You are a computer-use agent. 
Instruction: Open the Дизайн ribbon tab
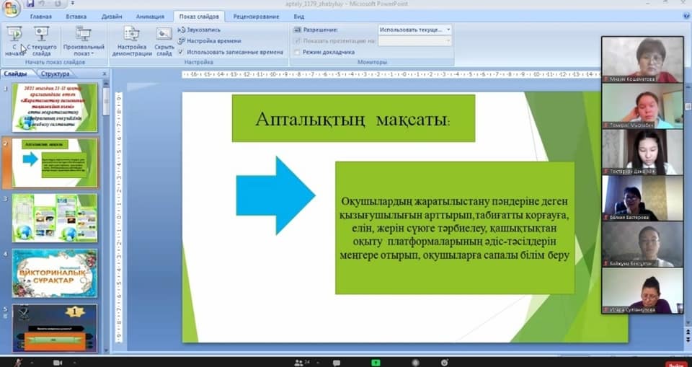(112, 16)
